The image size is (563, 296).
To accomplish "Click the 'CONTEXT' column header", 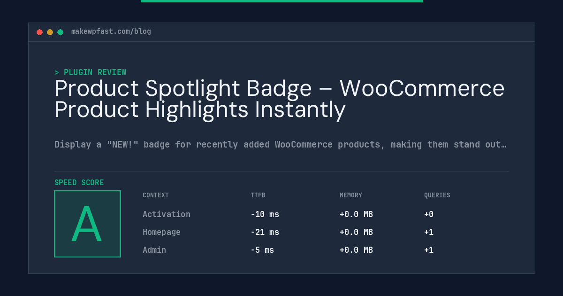I will pyautogui.click(x=156, y=195).
